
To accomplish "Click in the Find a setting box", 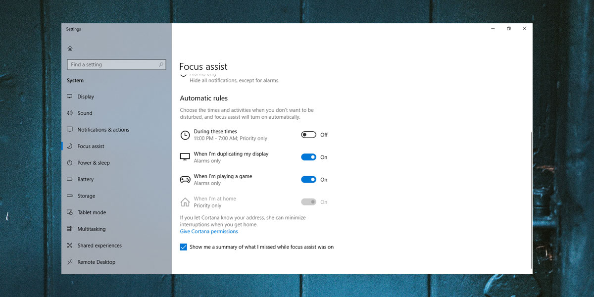I will click(x=116, y=64).
